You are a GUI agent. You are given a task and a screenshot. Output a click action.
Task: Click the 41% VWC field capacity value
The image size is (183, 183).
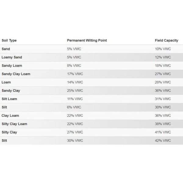point(163,132)
